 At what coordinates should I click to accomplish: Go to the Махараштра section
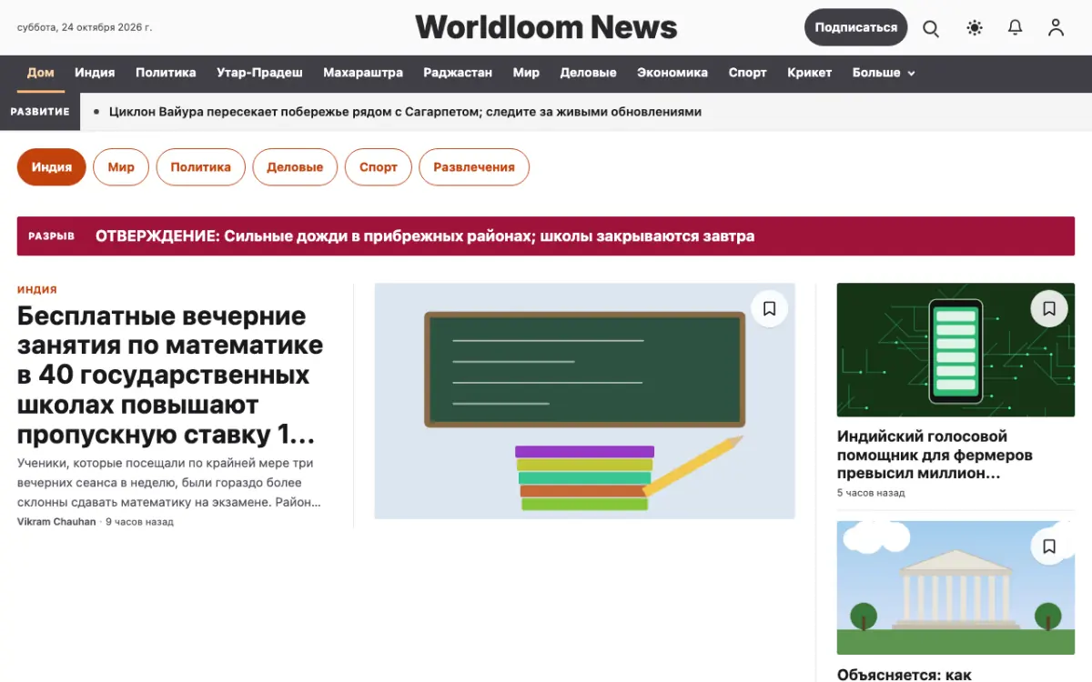363,73
